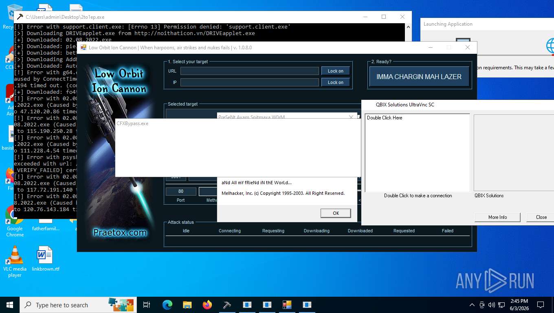Click Close in the QBIX UltraVnc window
The width and height of the screenshot is (554, 313).
point(541,217)
